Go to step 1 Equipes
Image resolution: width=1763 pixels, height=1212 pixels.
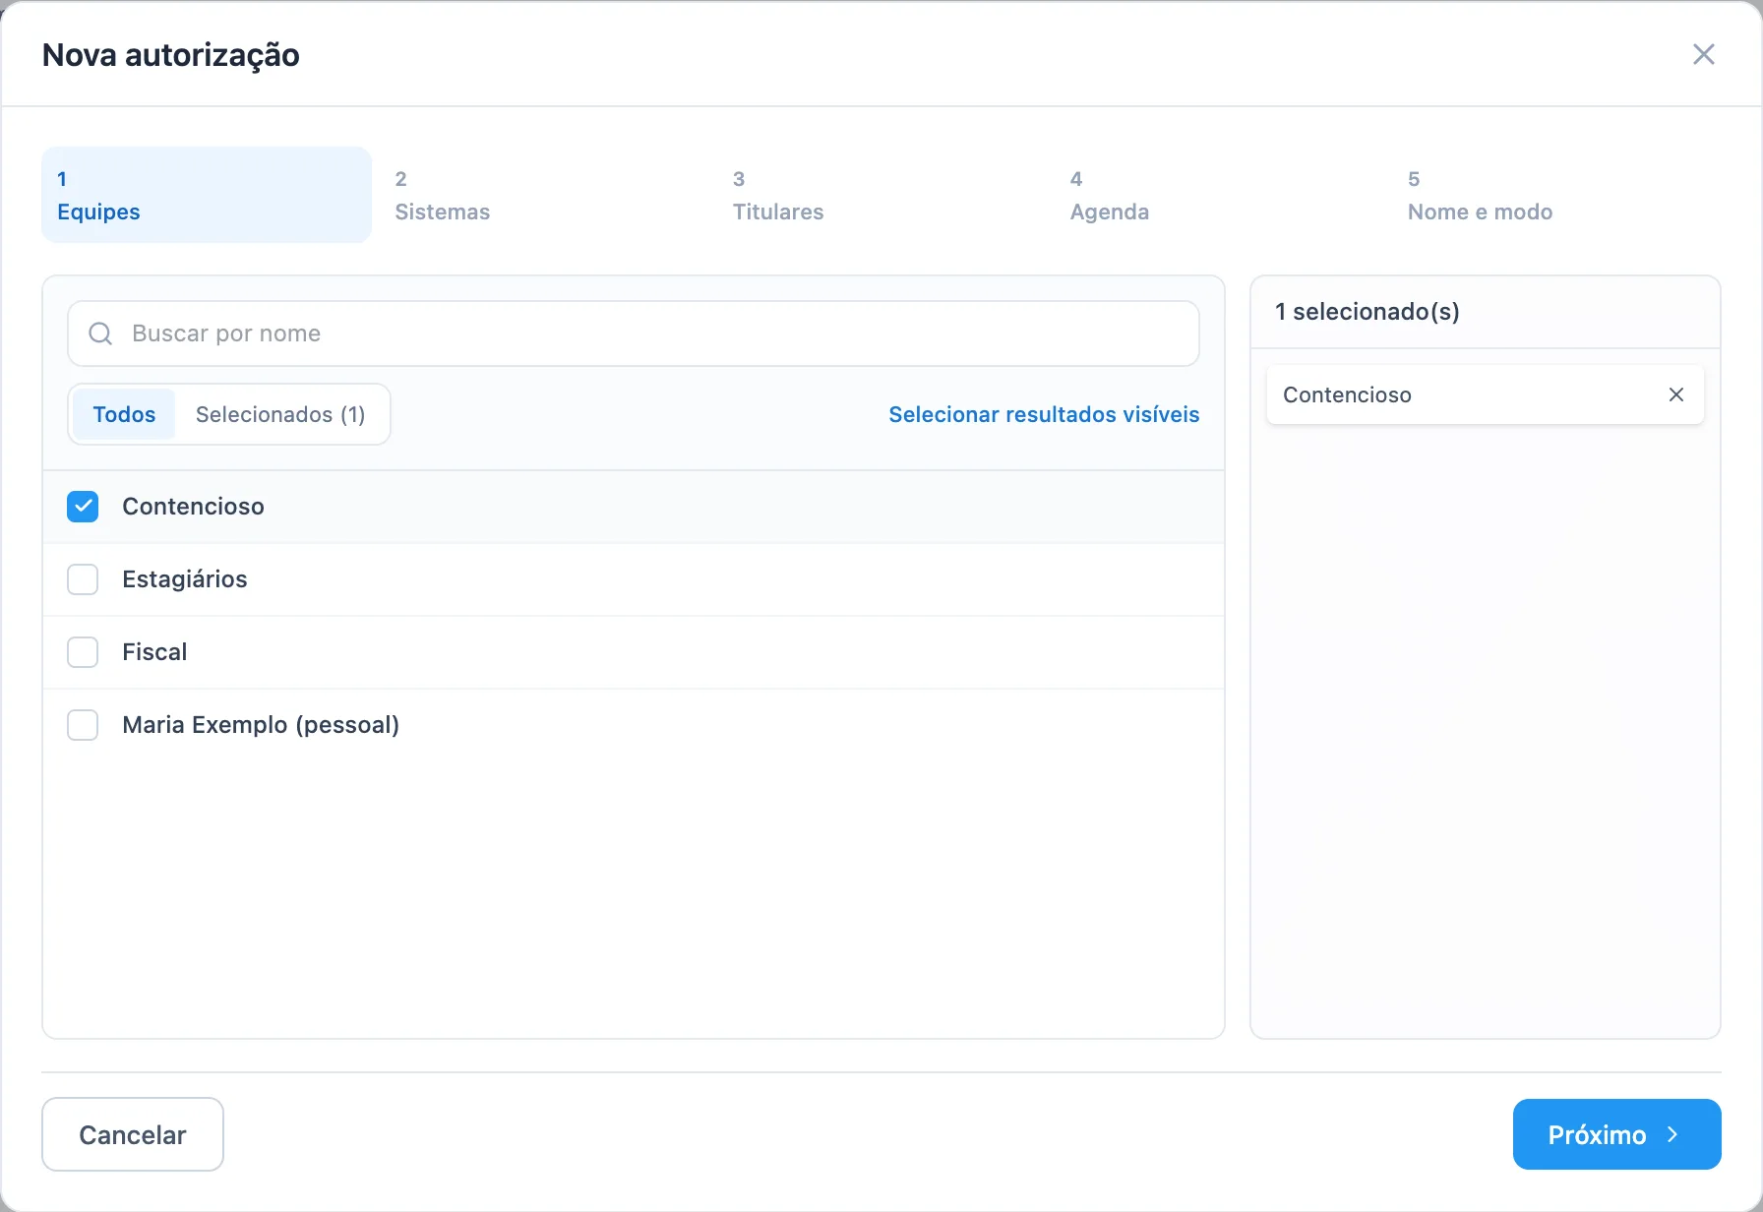point(207,195)
